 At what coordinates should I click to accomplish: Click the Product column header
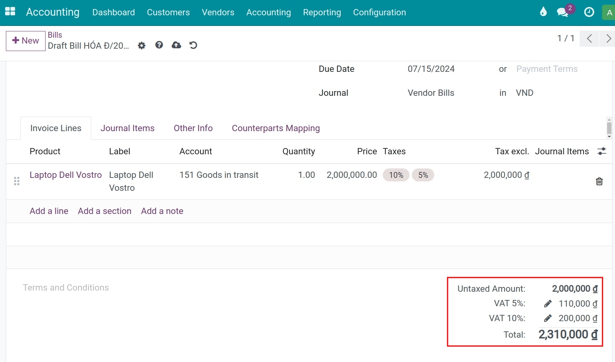45,151
